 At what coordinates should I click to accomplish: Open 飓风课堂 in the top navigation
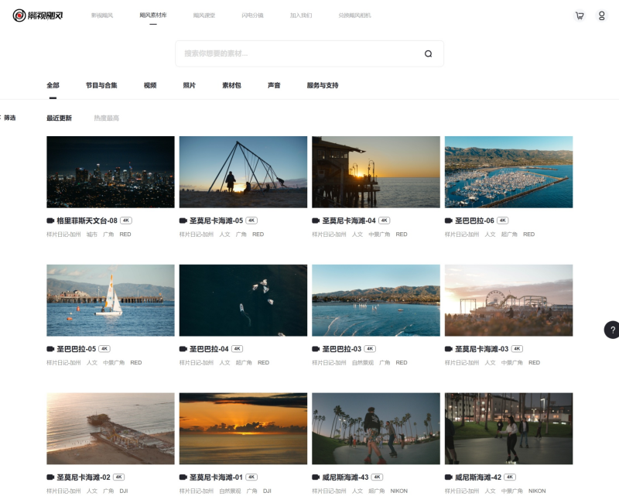pyautogui.click(x=204, y=15)
